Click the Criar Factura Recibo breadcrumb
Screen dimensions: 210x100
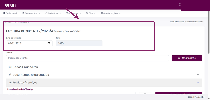[x=194, y=22]
